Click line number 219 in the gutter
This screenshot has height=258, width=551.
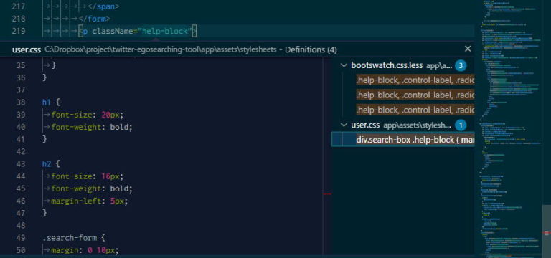point(18,31)
